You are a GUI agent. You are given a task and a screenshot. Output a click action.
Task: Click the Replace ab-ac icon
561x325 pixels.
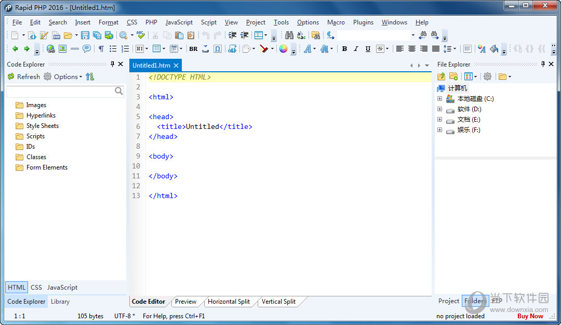[x=301, y=35]
